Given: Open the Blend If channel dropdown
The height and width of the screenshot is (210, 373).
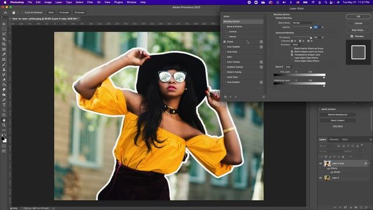Looking at the screenshot, I should 290,67.
